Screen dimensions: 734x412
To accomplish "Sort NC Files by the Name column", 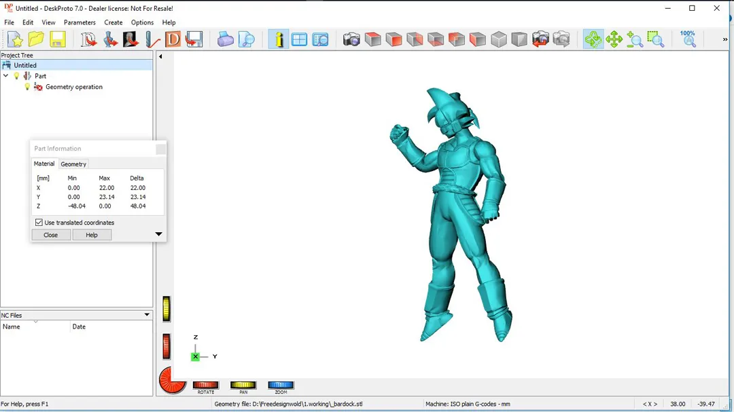I will [x=35, y=326].
